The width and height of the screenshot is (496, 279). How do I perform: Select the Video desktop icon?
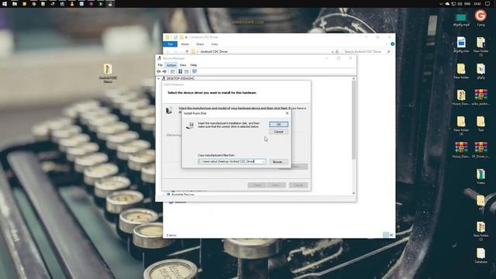pos(480,177)
